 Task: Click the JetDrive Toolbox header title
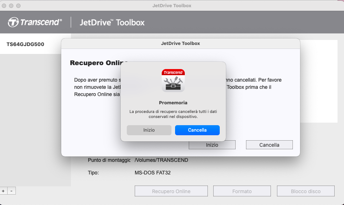coord(112,22)
